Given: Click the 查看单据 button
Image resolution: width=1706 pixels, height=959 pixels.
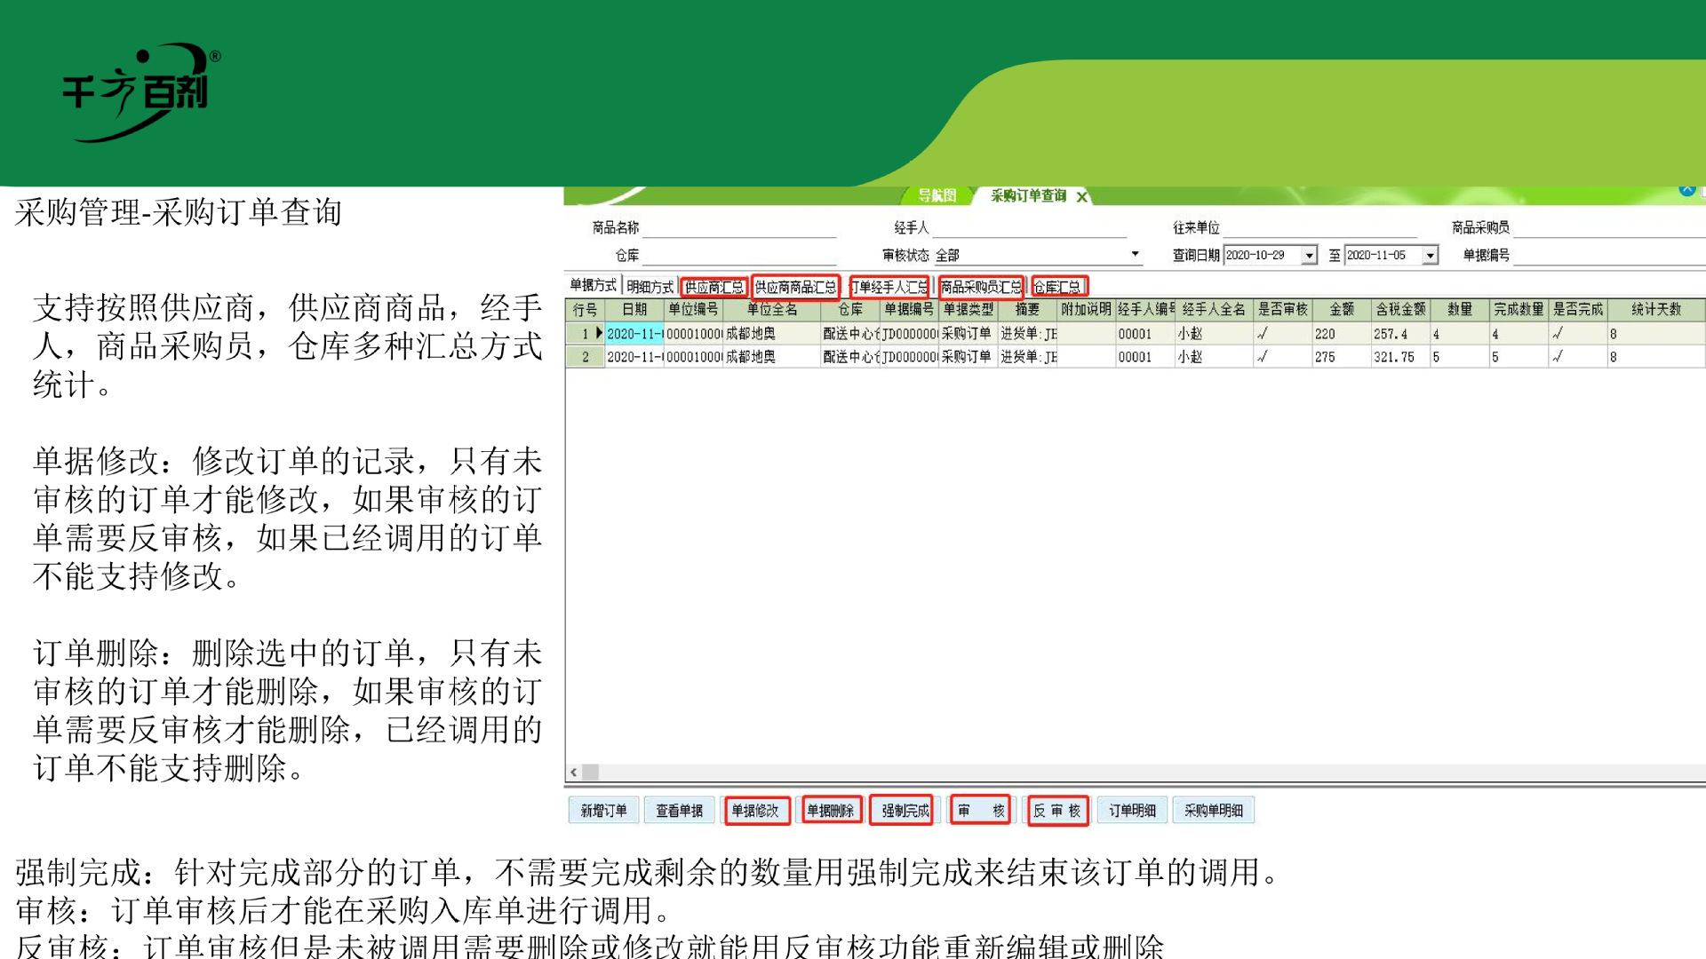Looking at the screenshot, I should (x=680, y=810).
